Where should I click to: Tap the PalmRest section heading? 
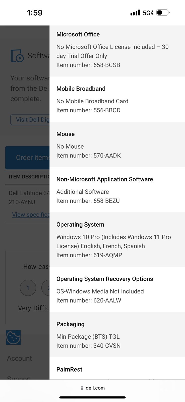69,369
